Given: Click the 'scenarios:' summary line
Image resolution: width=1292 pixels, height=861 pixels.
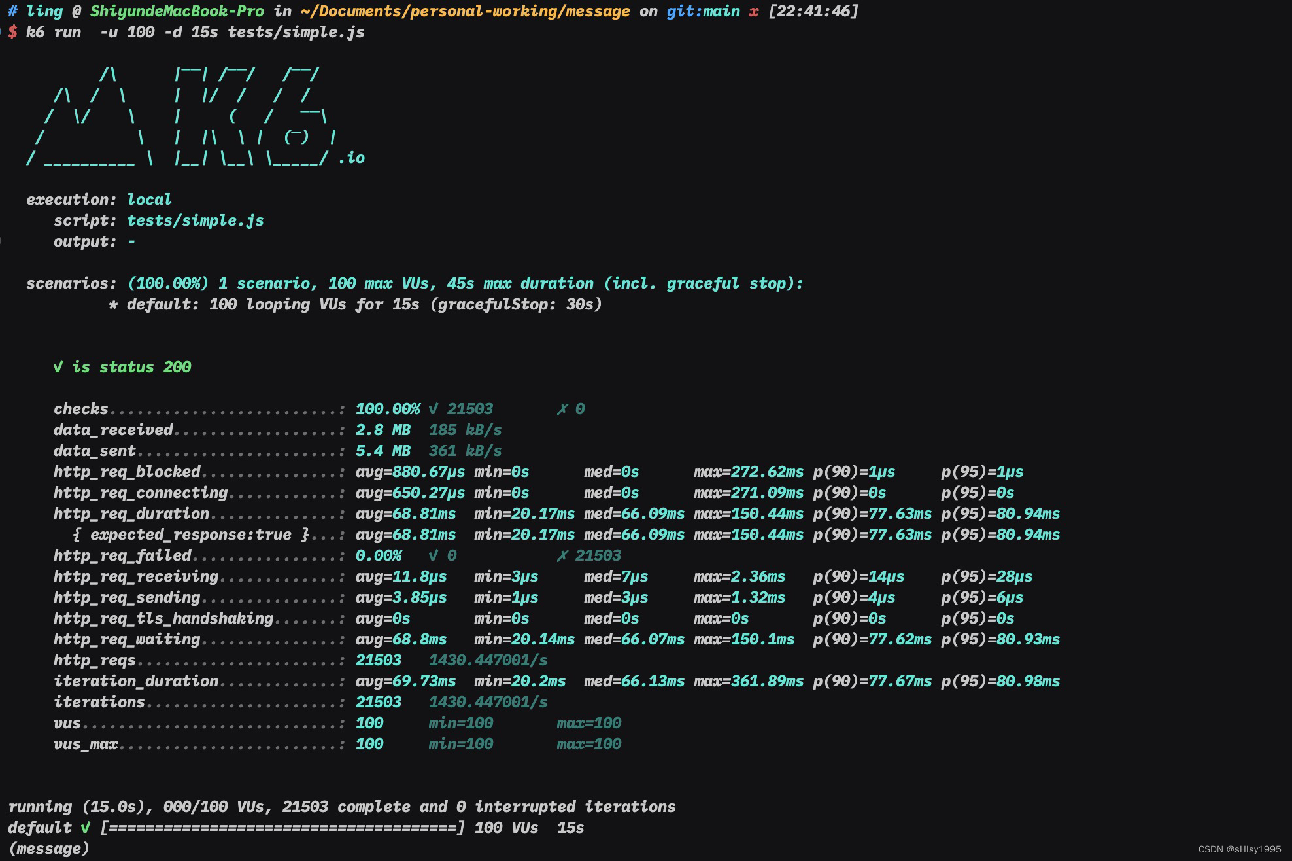Looking at the screenshot, I should point(415,283).
